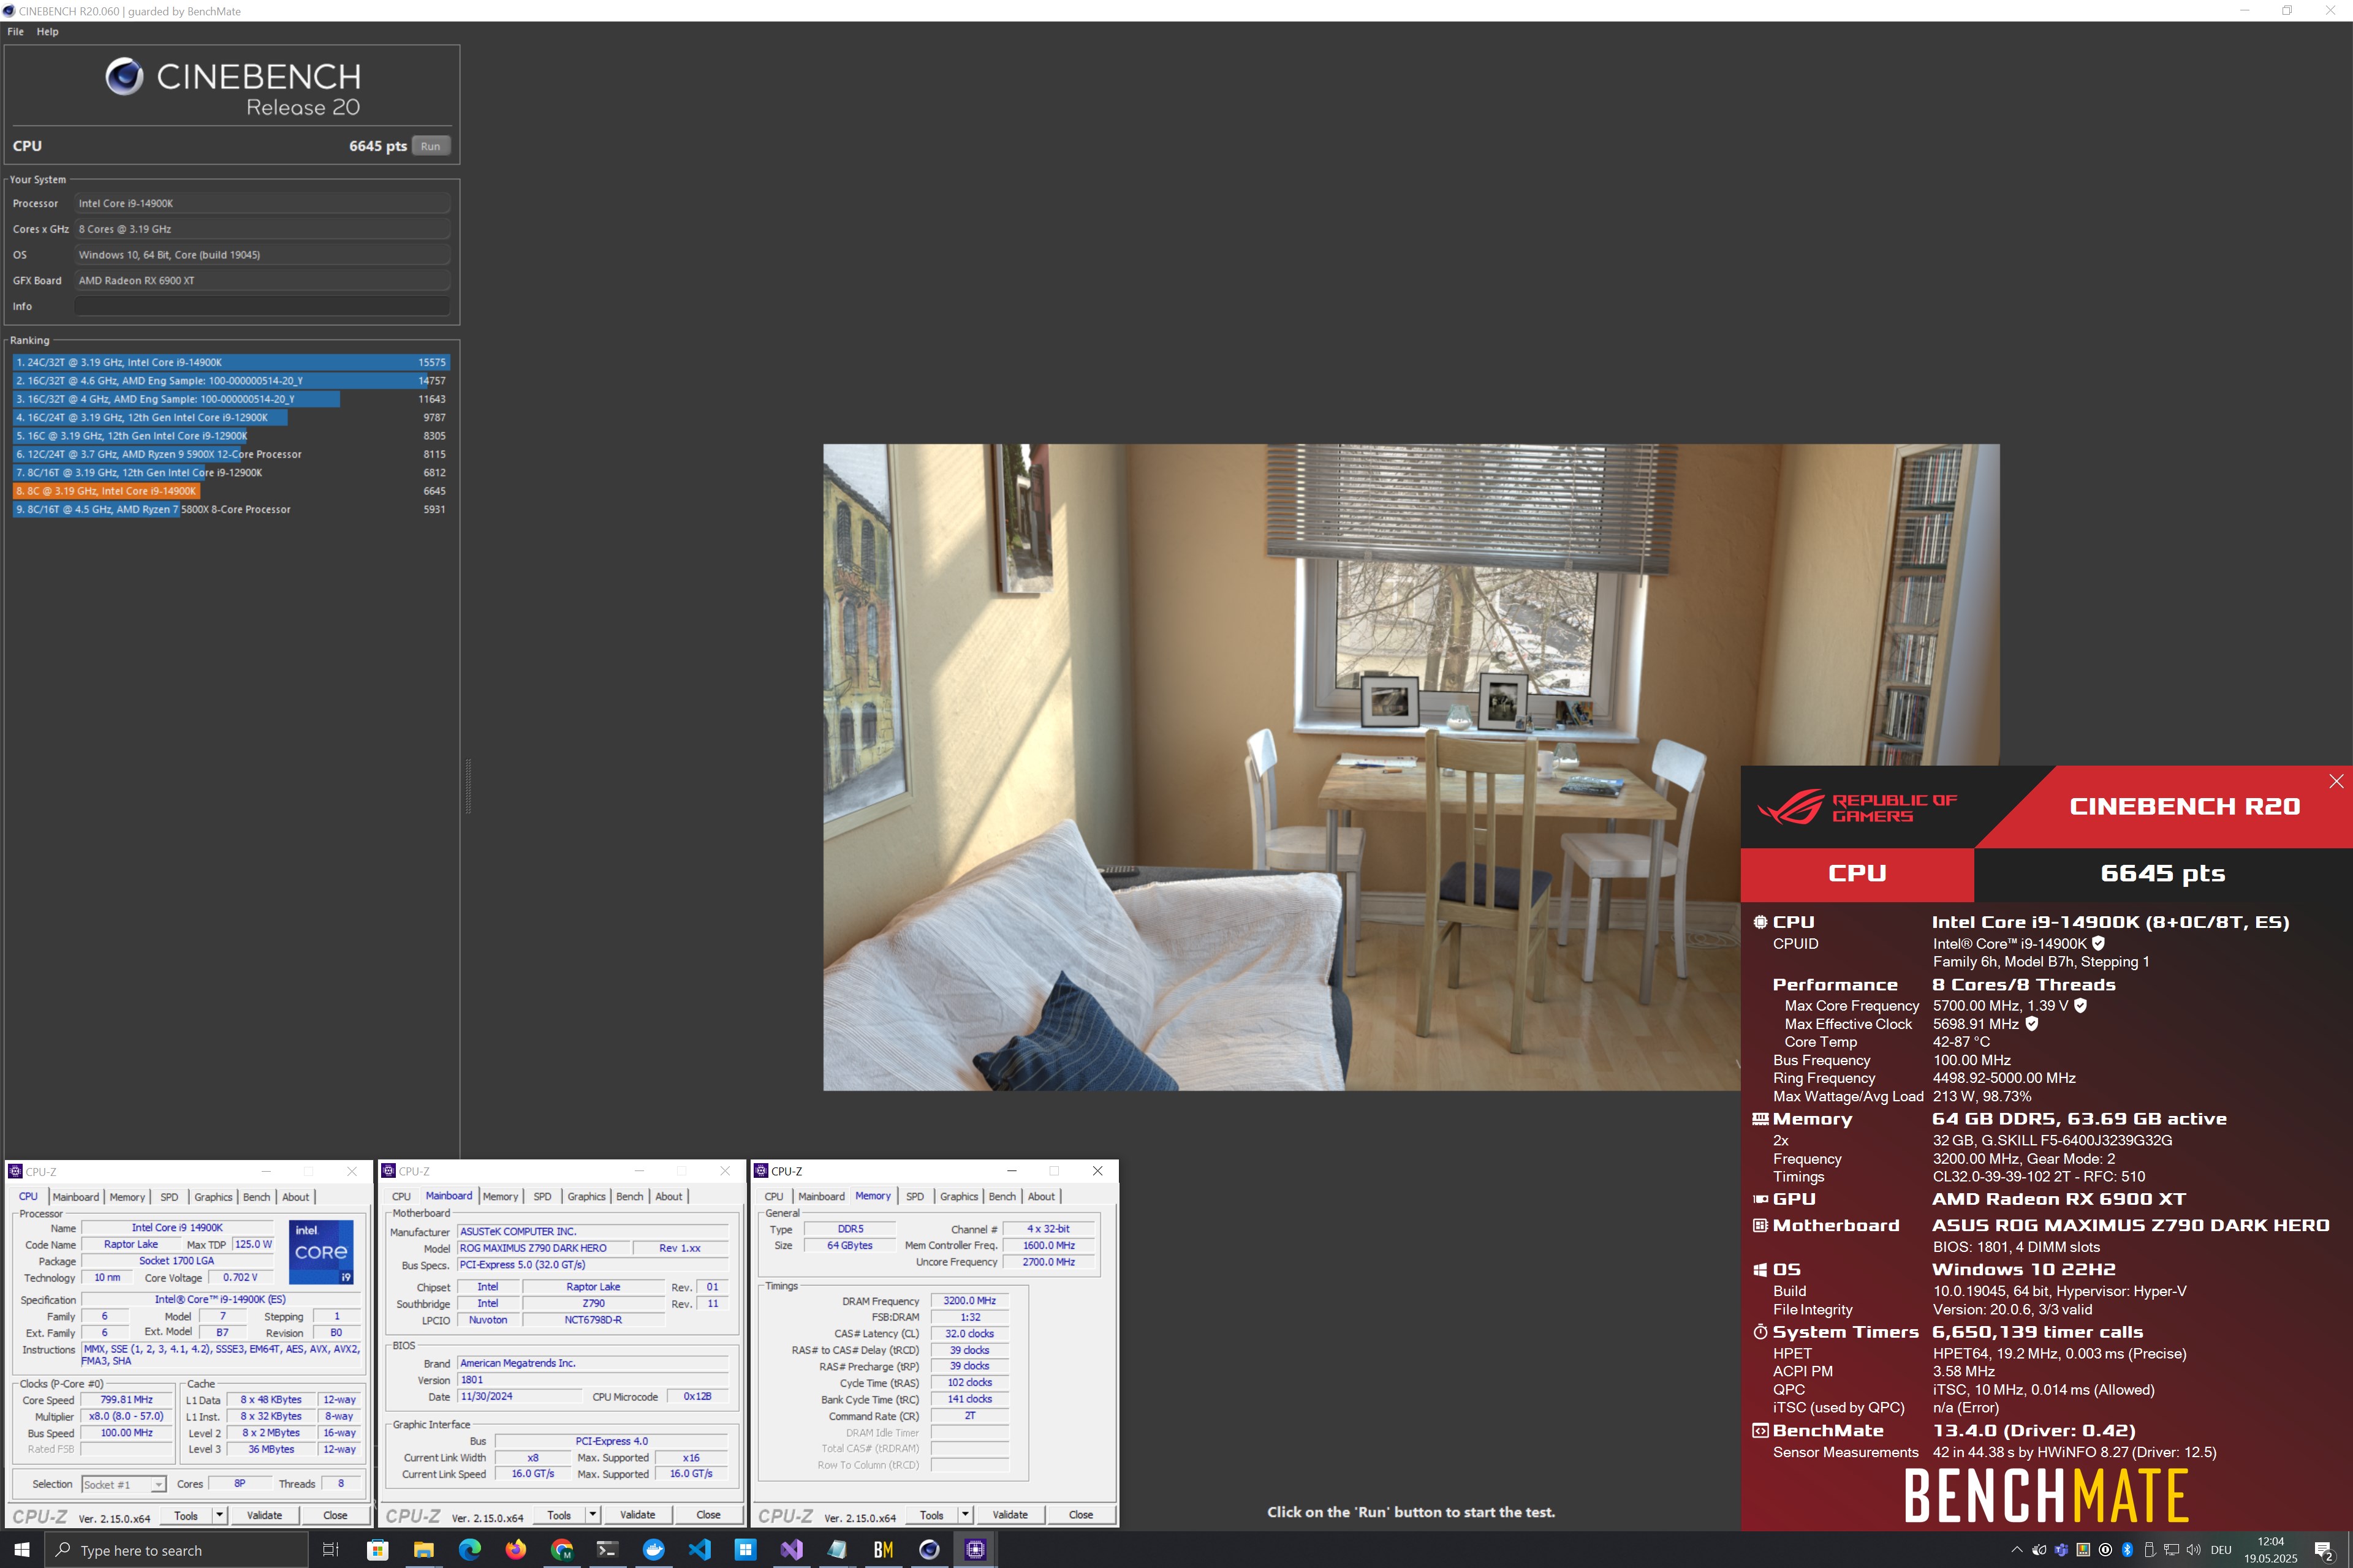This screenshot has height=1568, width=2353.
Task: Click Close button in CPU-Z Mainboard window
Action: (x=708, y=1515)
